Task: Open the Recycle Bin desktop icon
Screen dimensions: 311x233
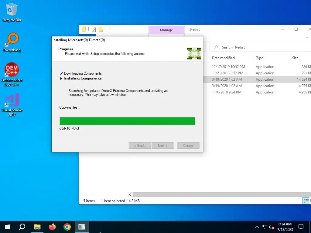Action: pyautogui.click(x=12, y=12)
